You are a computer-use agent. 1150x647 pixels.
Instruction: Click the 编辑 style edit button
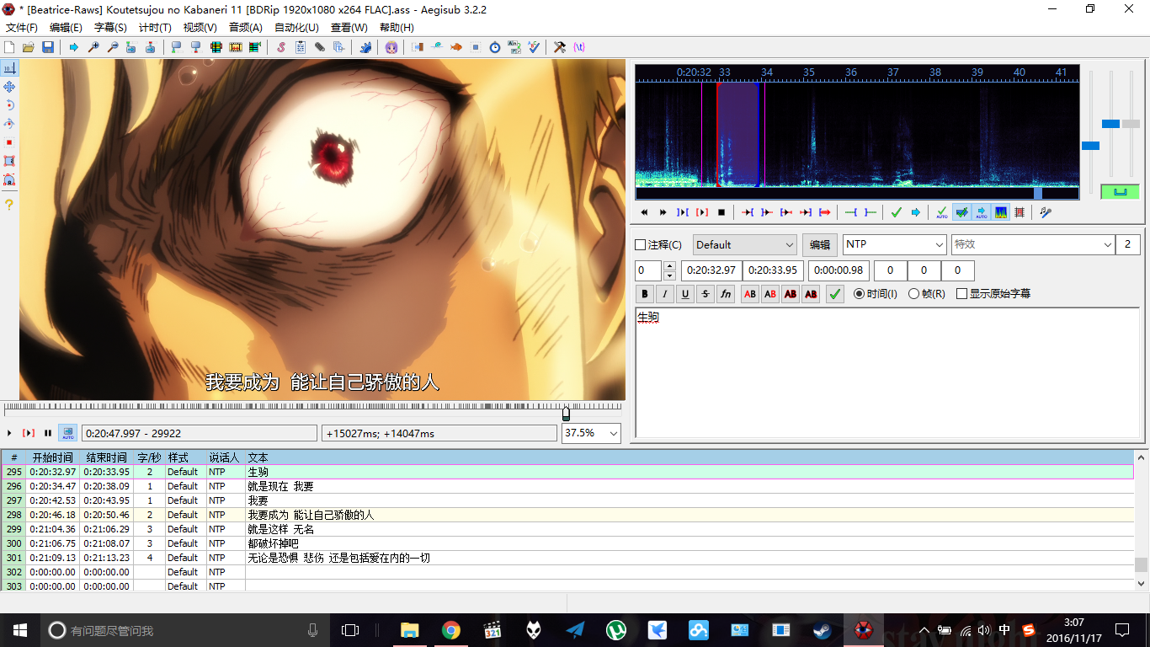[819, 244]
